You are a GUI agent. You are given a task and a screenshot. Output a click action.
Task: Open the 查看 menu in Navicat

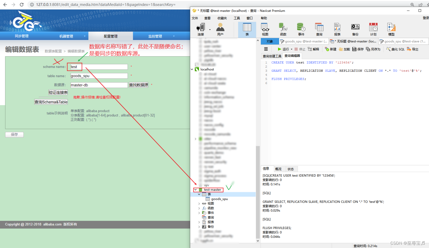(x=207, y=18)
